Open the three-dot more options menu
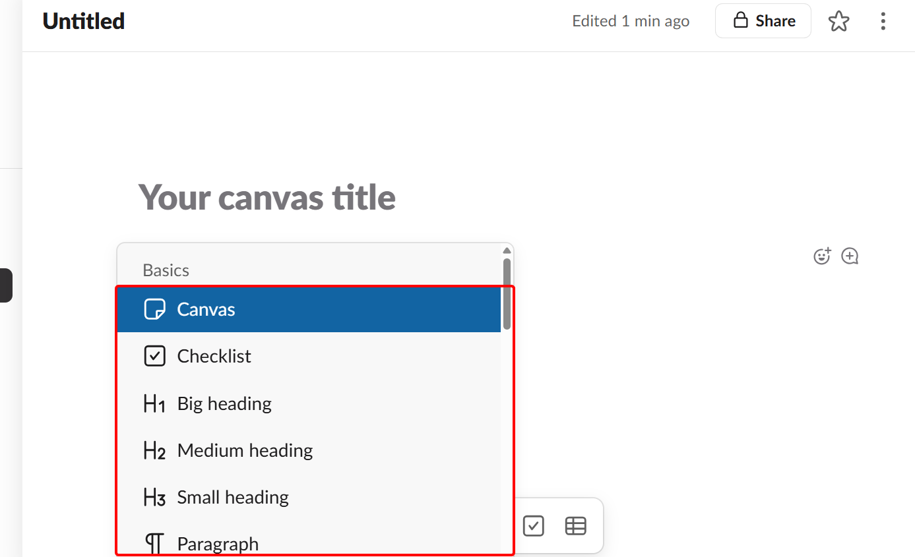915x557 pixels. 883,20
